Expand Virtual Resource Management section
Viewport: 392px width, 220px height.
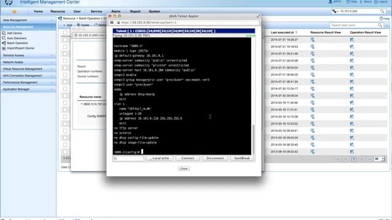click(28, 68)
